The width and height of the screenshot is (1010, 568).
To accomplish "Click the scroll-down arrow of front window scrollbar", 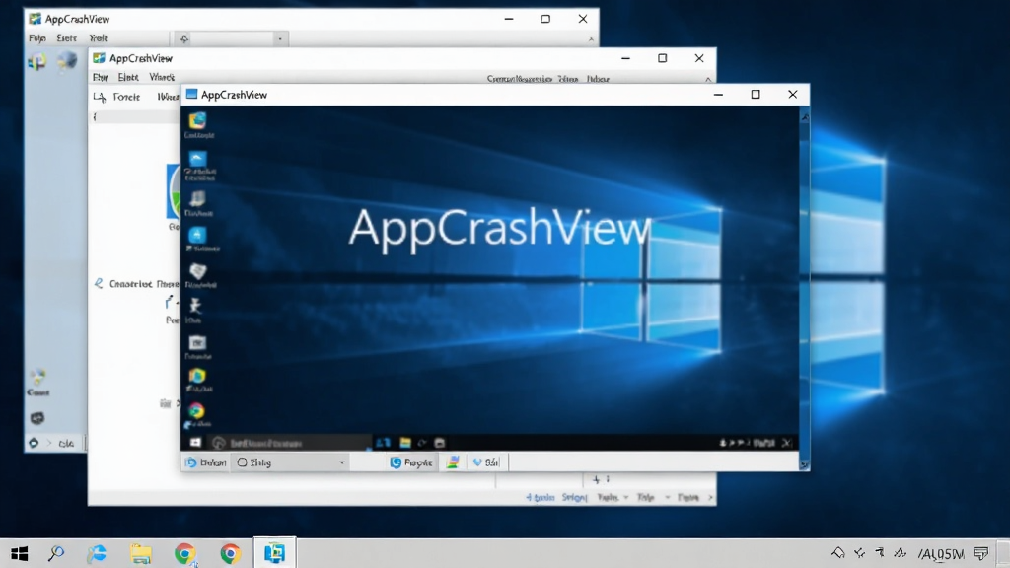I will (805, 464).
